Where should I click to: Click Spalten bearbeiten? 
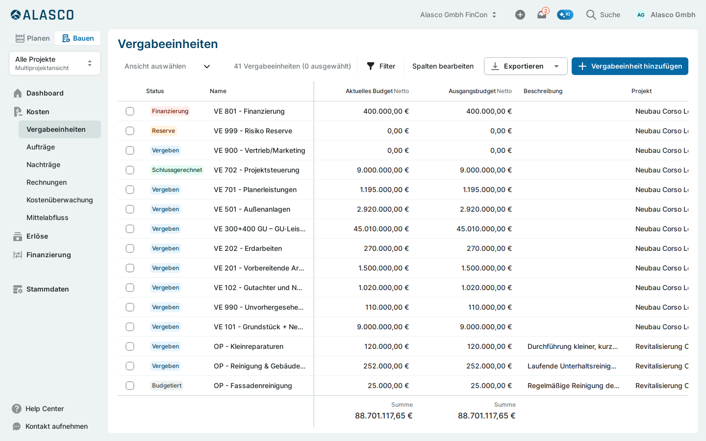443,66
